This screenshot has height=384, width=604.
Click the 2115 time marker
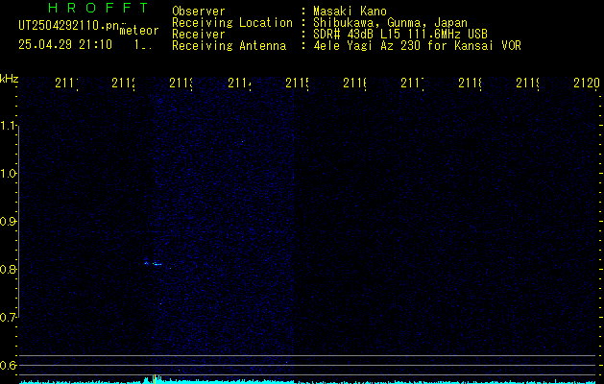pos(297,84)
